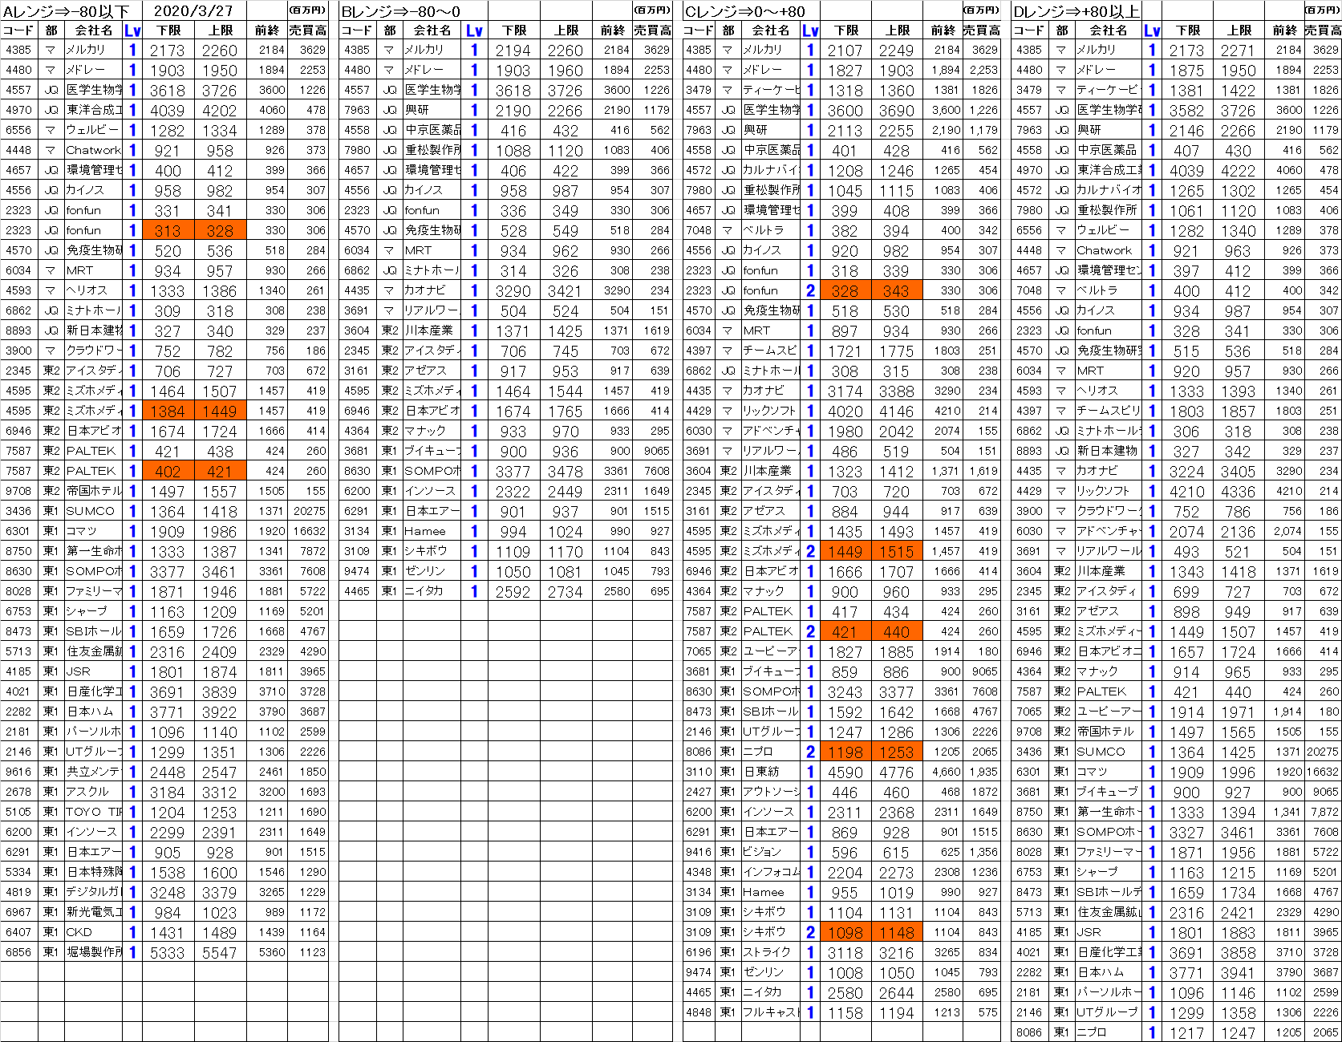This screenshot has height=1042, width=1342.
Task: Click the upper limit value '5547'
Action: click(x=219, y=953)
